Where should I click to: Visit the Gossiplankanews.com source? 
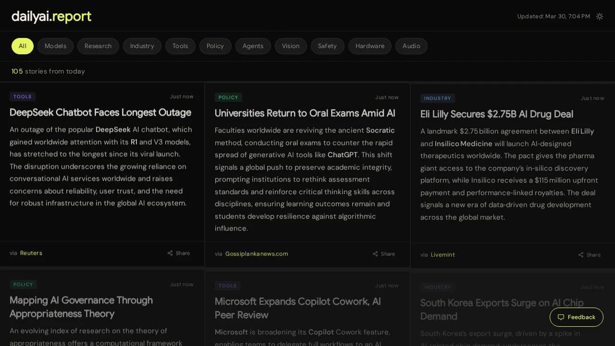click(257, 253)
